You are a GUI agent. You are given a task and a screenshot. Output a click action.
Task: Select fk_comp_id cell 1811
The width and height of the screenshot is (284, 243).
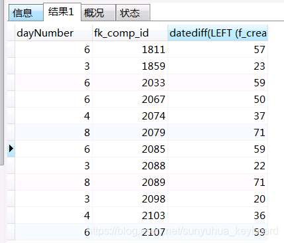[130, 49]
